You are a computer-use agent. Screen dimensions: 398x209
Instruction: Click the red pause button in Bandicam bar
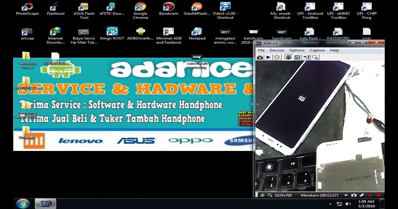(370, 195)
